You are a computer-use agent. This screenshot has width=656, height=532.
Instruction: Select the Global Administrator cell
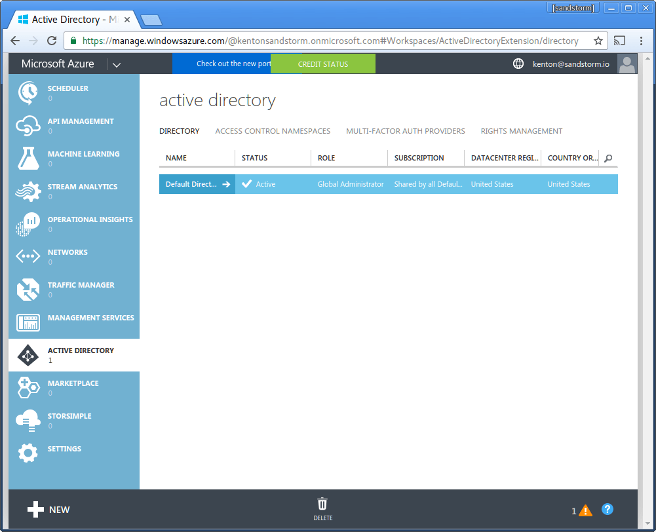click(351, 184)
